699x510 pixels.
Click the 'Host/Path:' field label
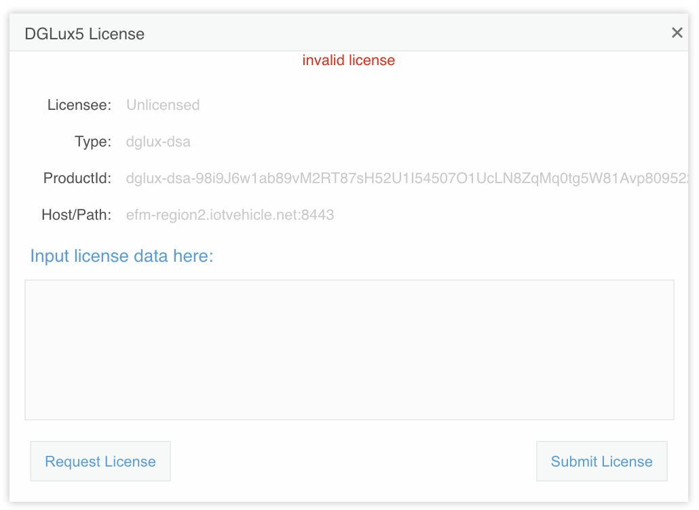tap(76, 215)
